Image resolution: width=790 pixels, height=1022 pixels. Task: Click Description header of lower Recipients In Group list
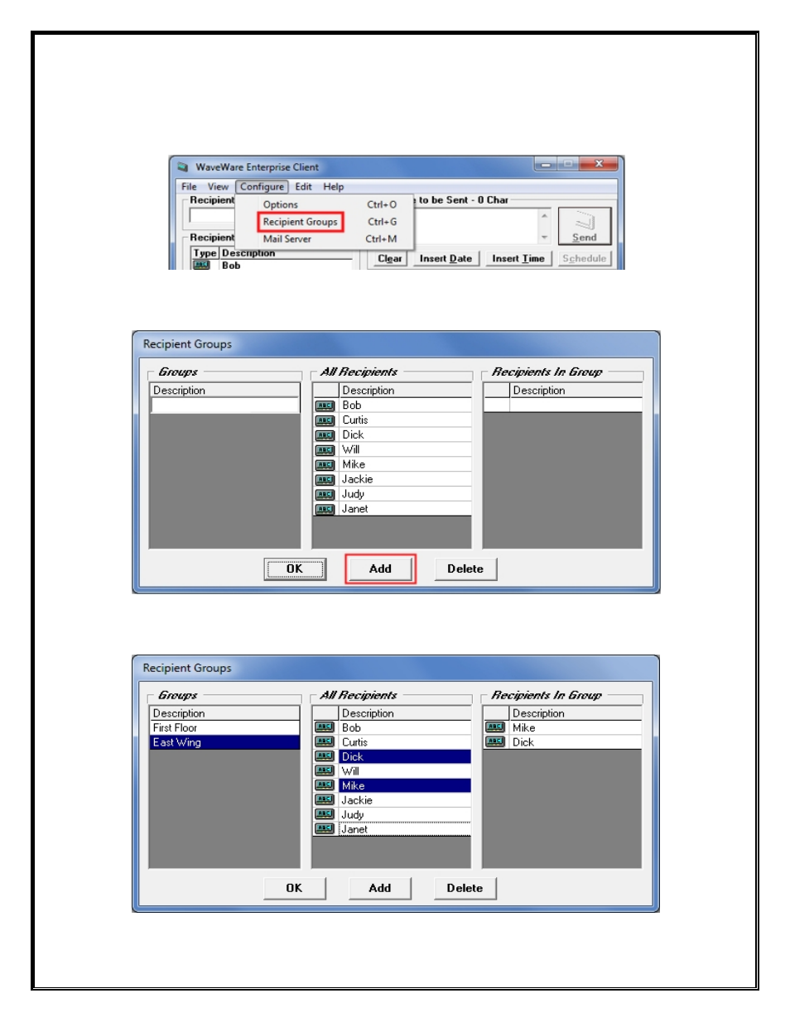(576, 713)
